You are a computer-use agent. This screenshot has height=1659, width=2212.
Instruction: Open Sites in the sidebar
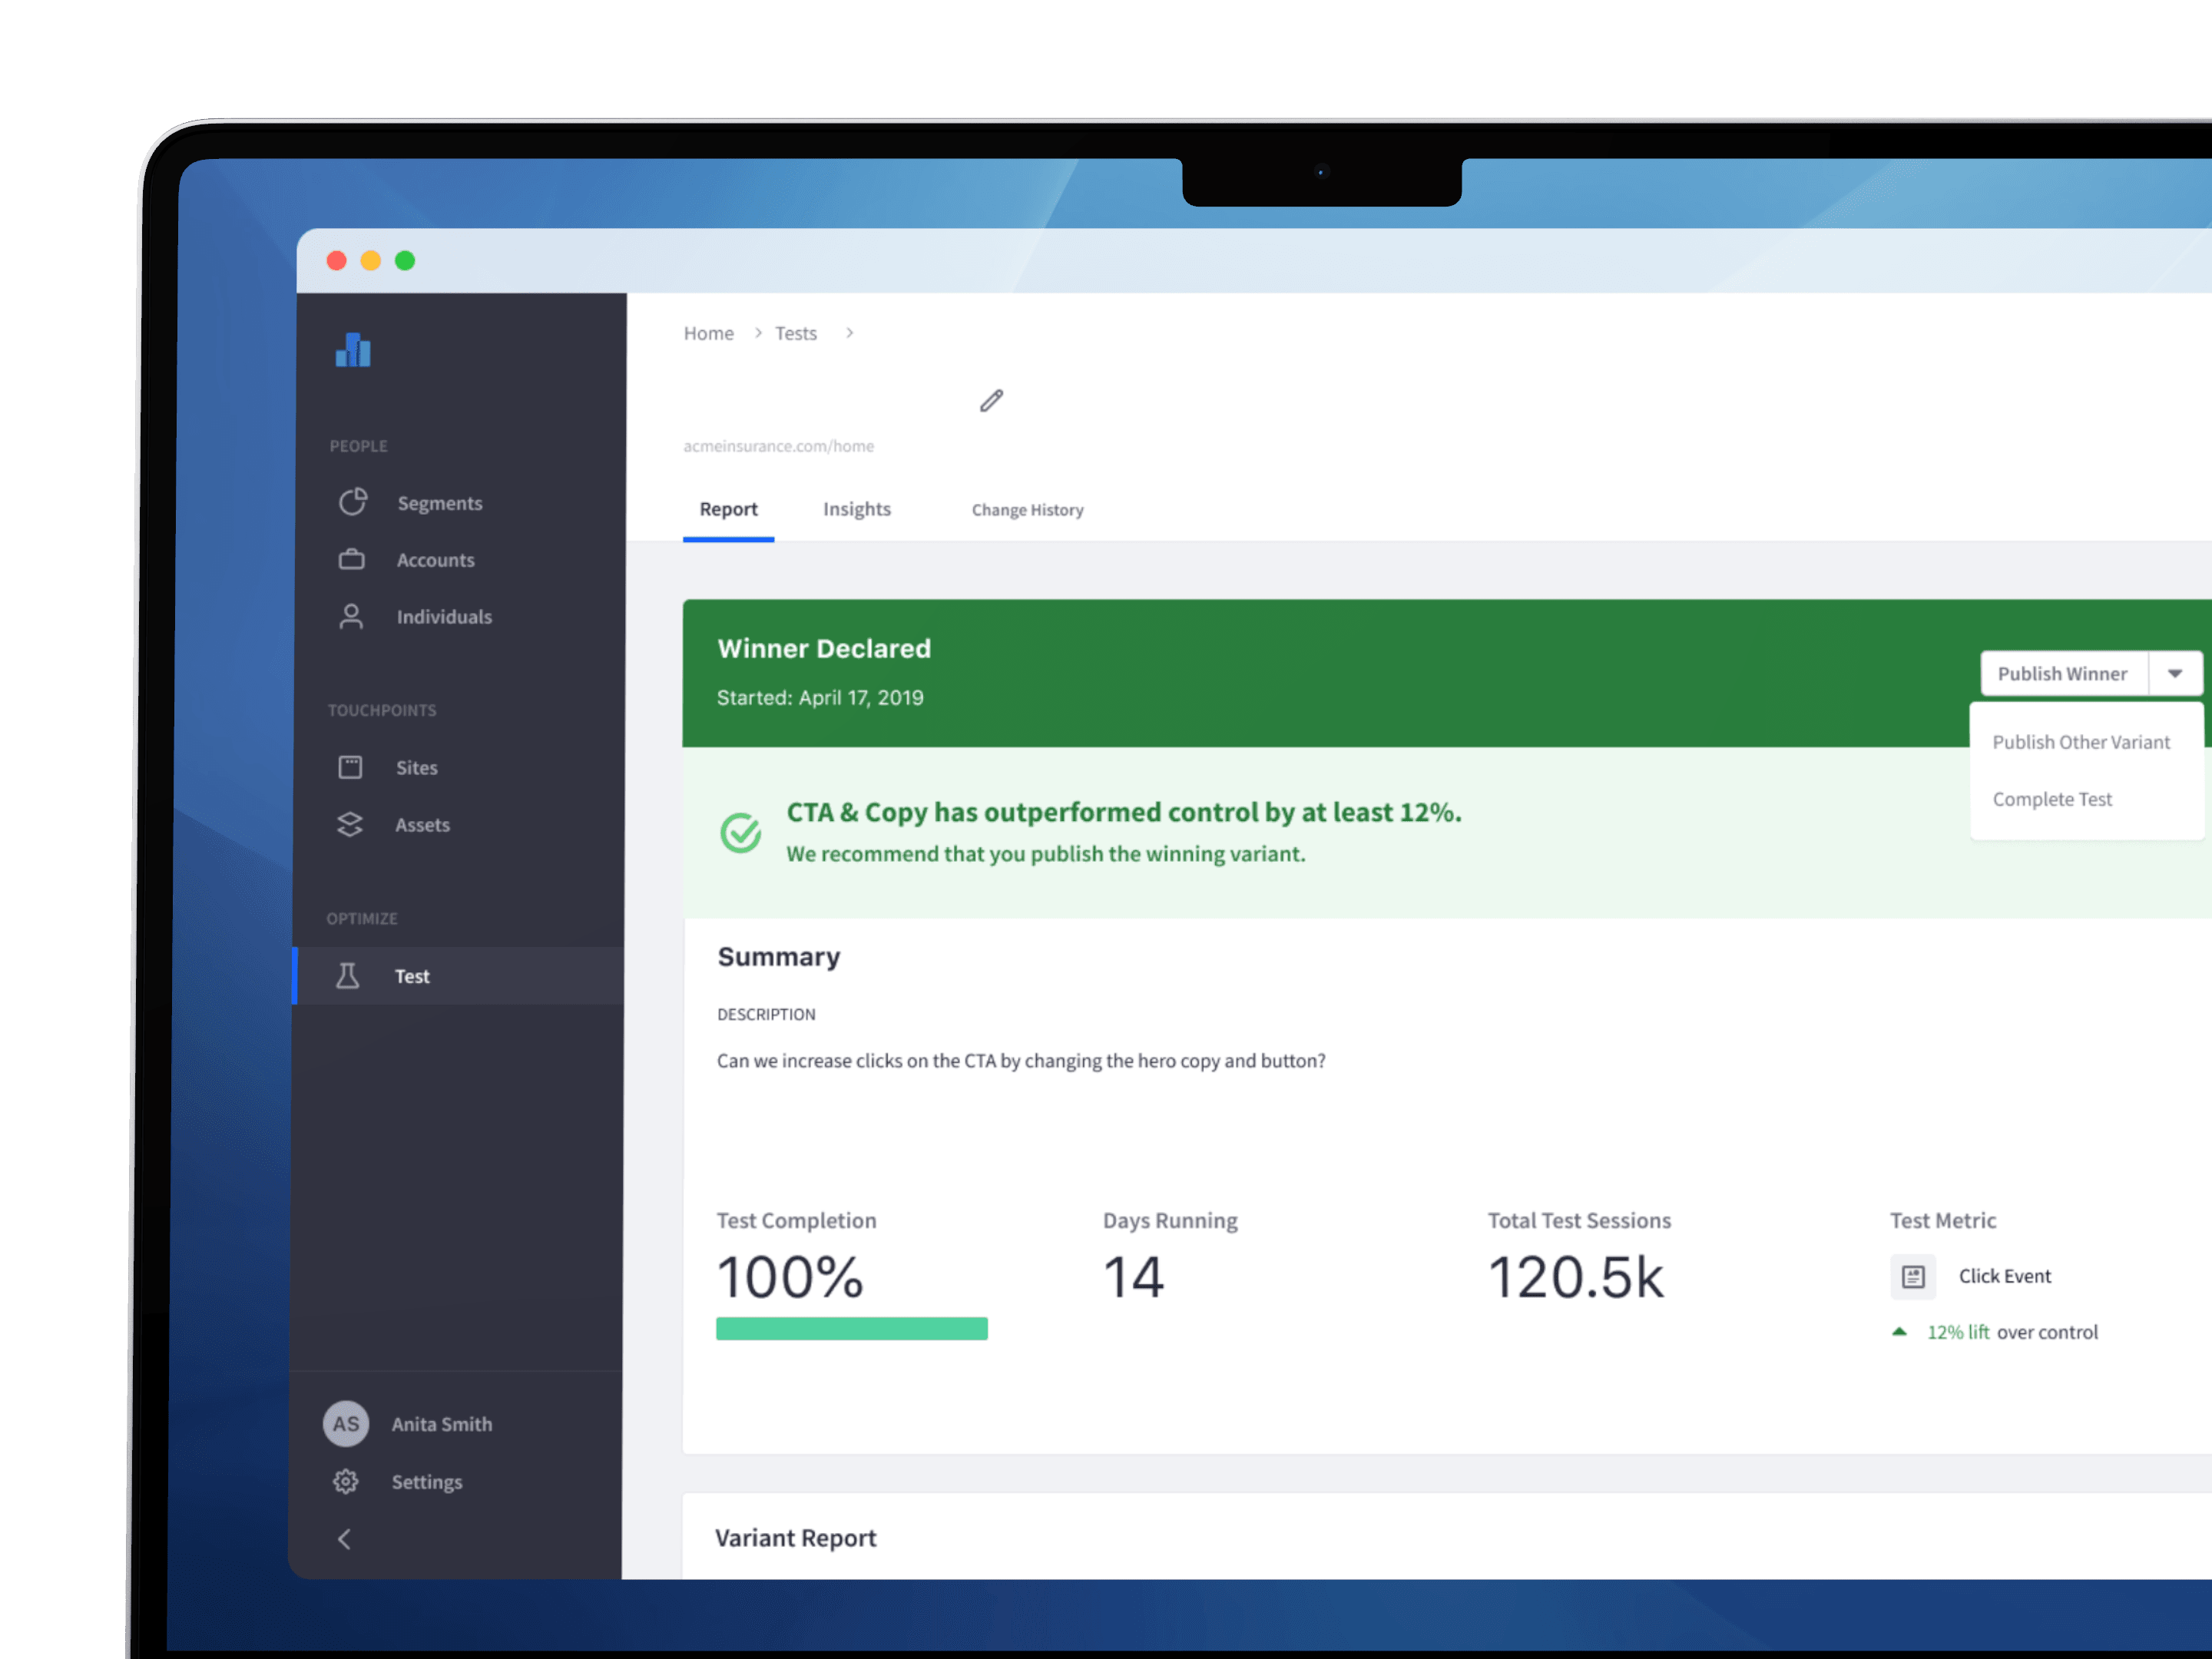click(416, 768)
